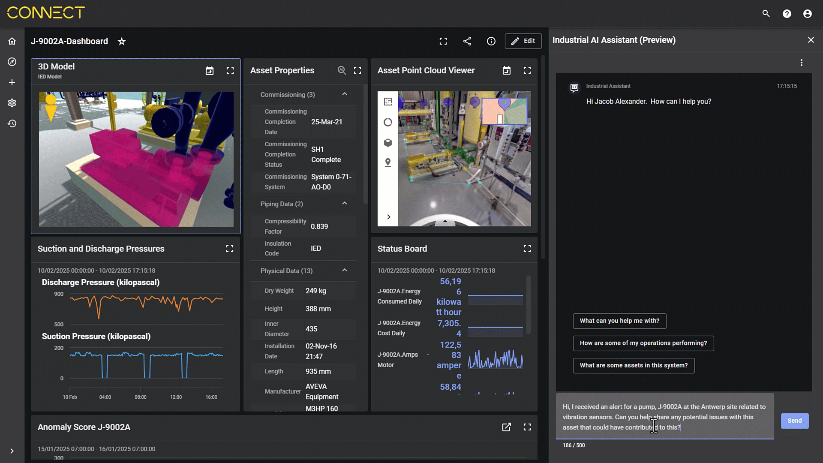Screen dimensions: 823x463
Task: Open the Industrial AI Assistant options menu
Action: 802,63
